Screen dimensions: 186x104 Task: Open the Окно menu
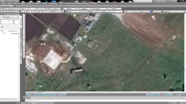[x=61, y=3]
